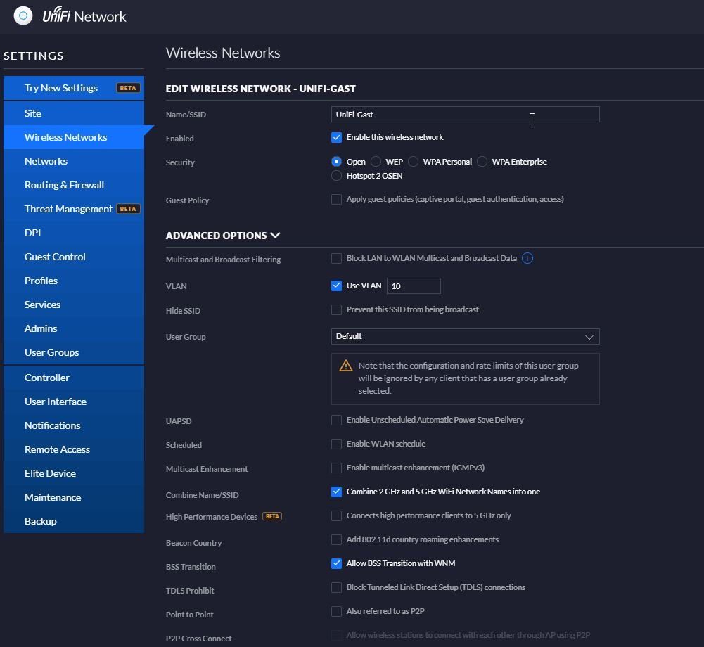
Task: Open the User Group Default dropdown
Action: tap(465, 336)
